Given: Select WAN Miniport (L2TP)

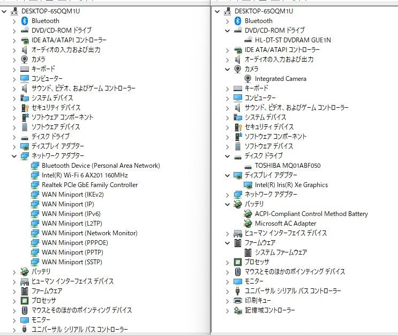Looking at the screenshot, I should click(x=72, y=224).
